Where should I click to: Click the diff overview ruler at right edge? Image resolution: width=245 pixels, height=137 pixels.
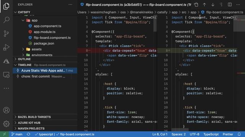241,73
